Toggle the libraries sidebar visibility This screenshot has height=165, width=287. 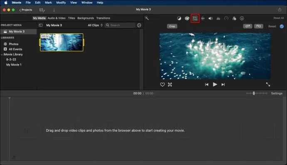tap(41, 25)
